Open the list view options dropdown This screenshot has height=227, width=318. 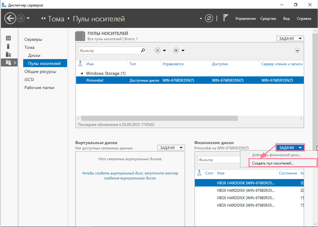point(160,50)
